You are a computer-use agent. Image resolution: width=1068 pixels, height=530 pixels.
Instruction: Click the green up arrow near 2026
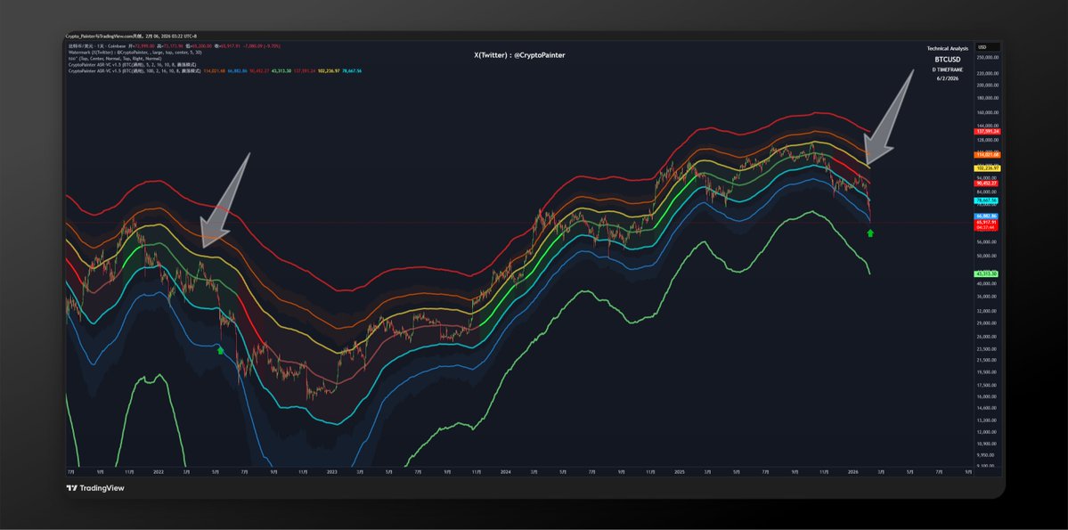[870, 233]
